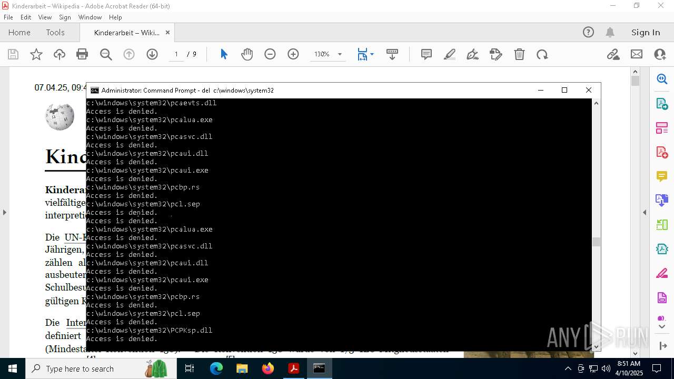Send file by email envelope icon
674x379 pixels.
[637, 54]
